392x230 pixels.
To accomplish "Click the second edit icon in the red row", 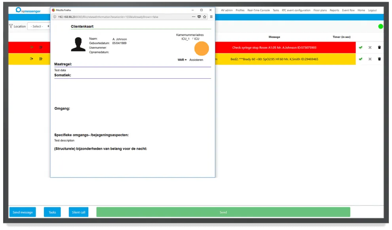I will point(41,47).
